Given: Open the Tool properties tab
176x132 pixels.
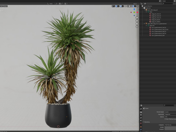Looking at the screenshot, I should [141, 109].
